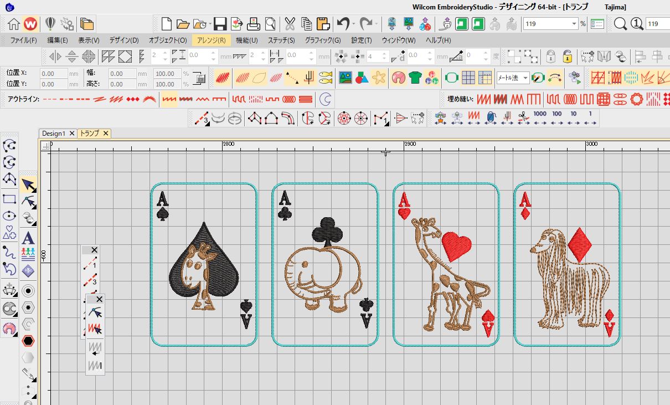
Task: Click the yellow fish stitch icon
Action: (x=326, y=78)
